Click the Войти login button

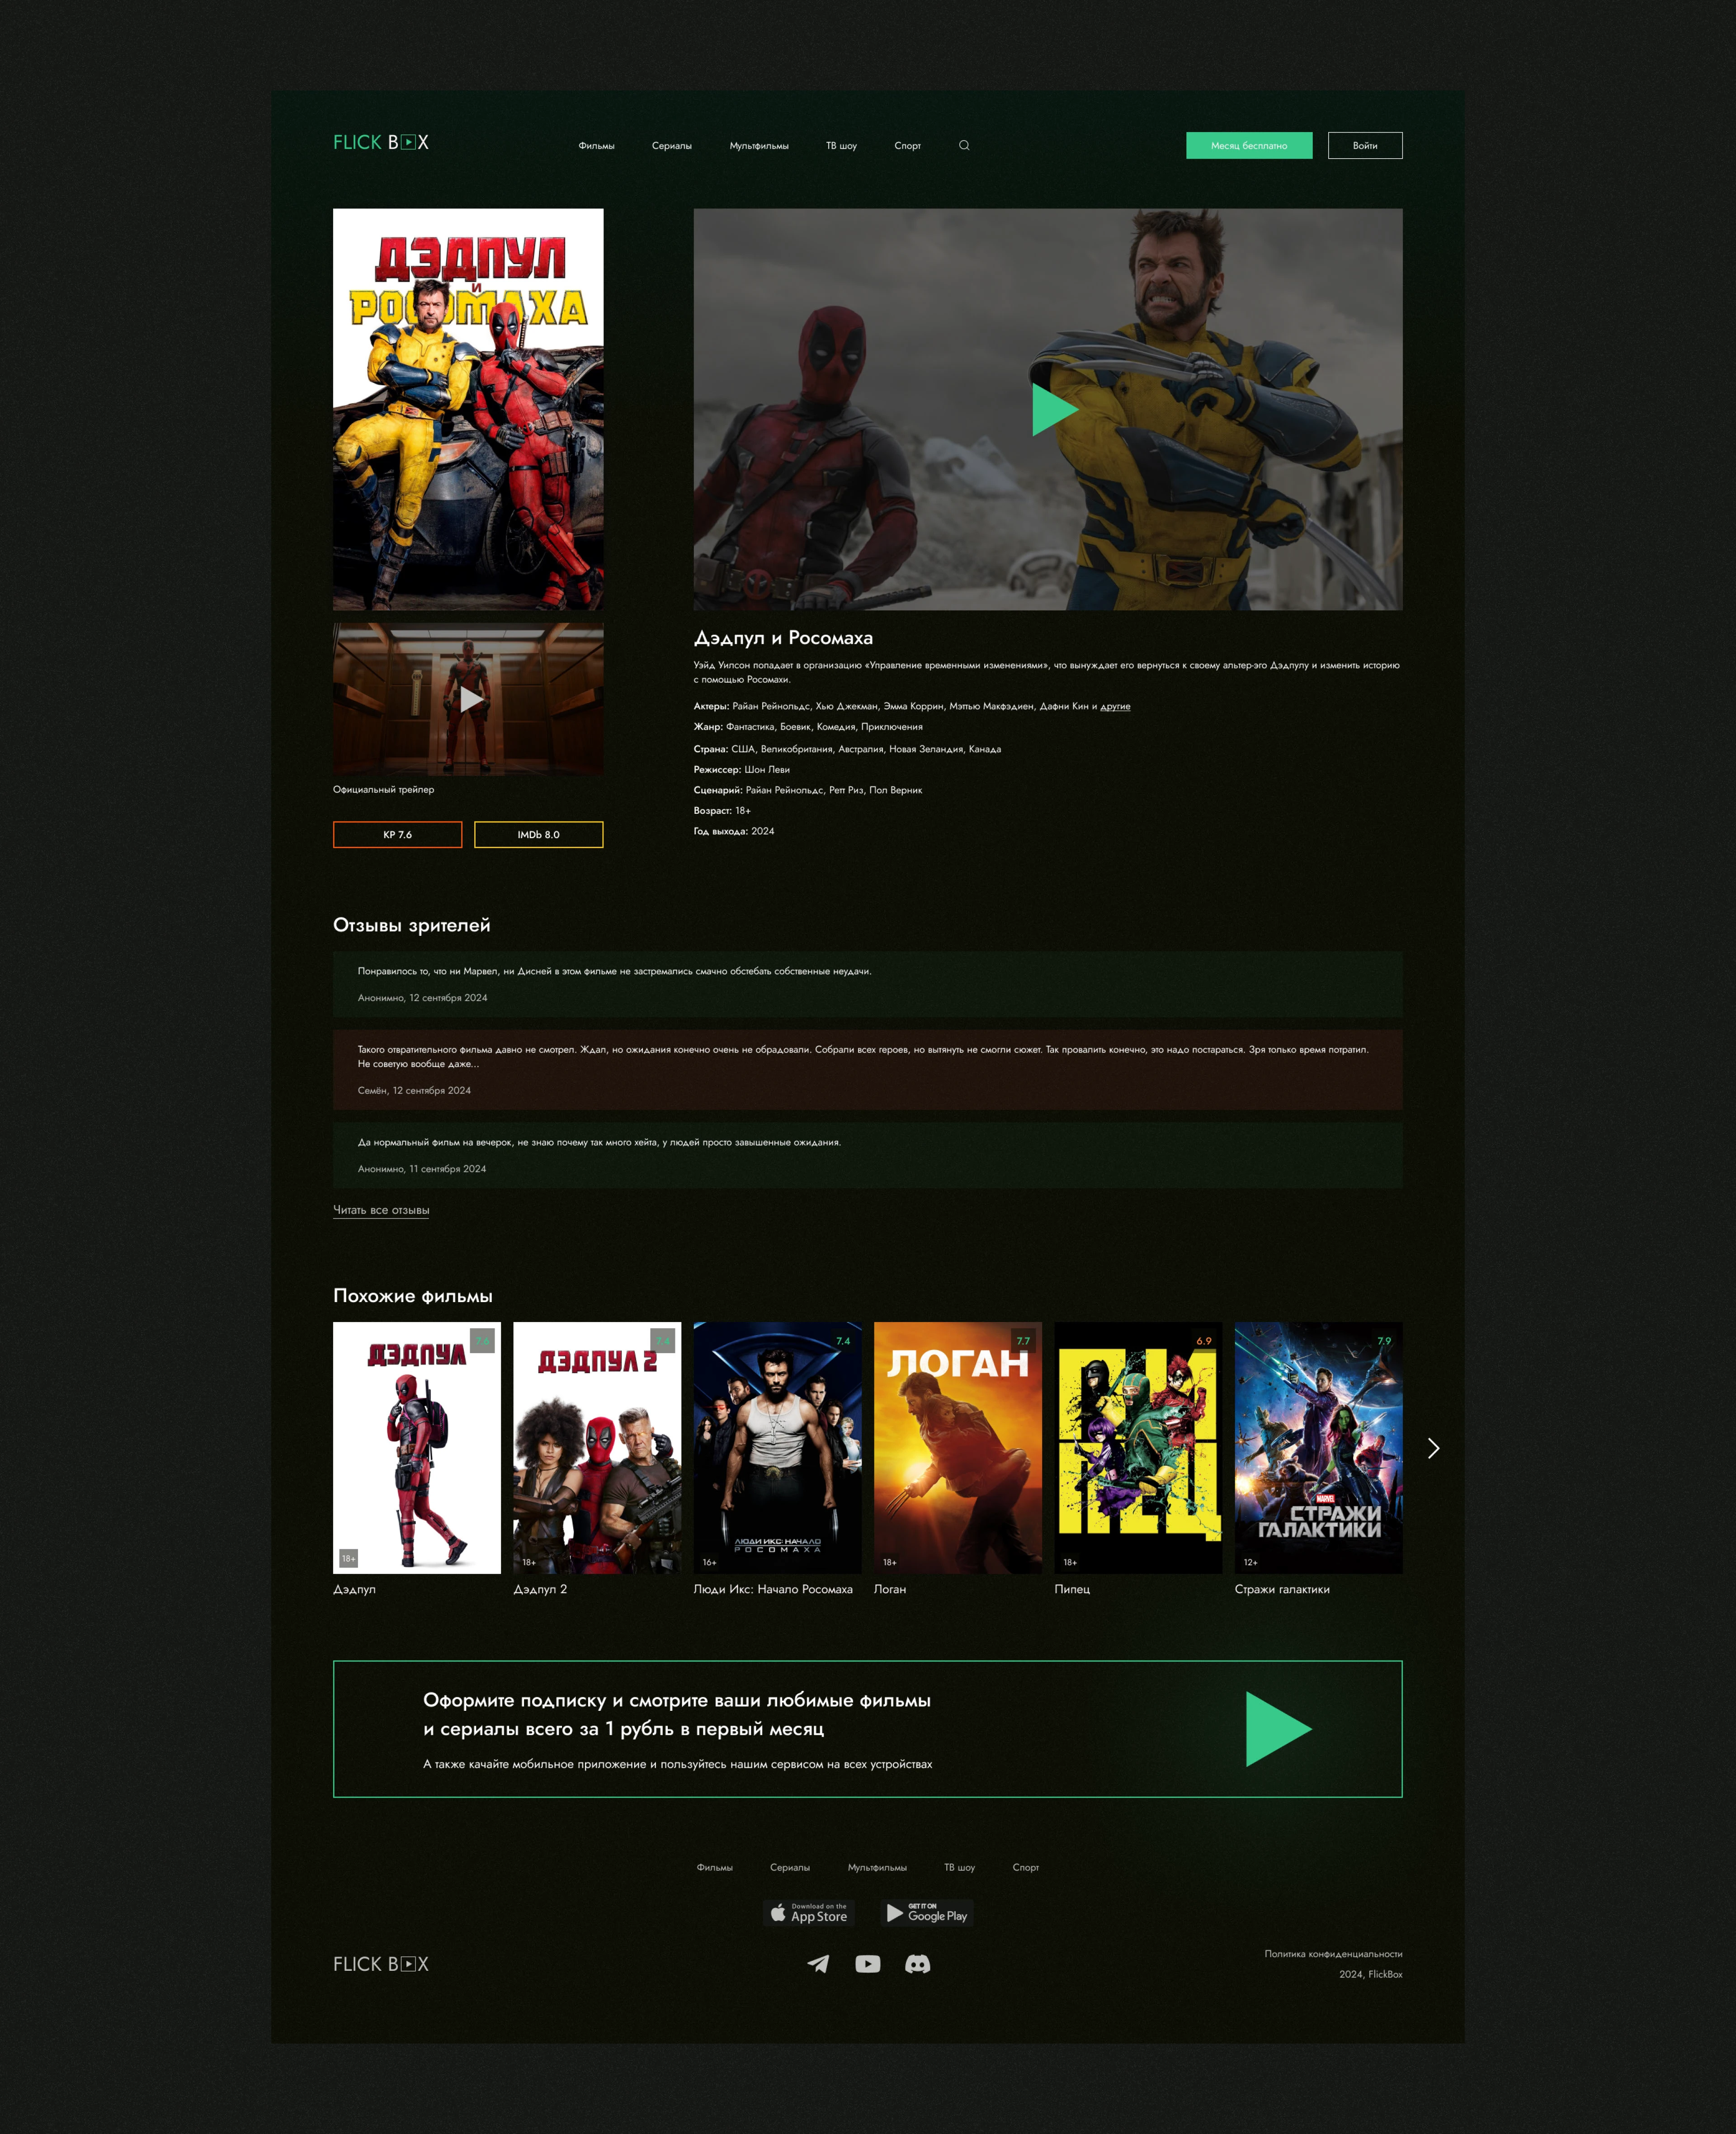coord(1365,146)
